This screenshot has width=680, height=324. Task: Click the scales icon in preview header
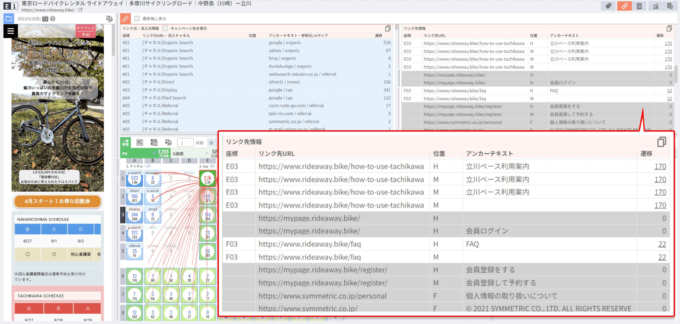click(109, 19)
